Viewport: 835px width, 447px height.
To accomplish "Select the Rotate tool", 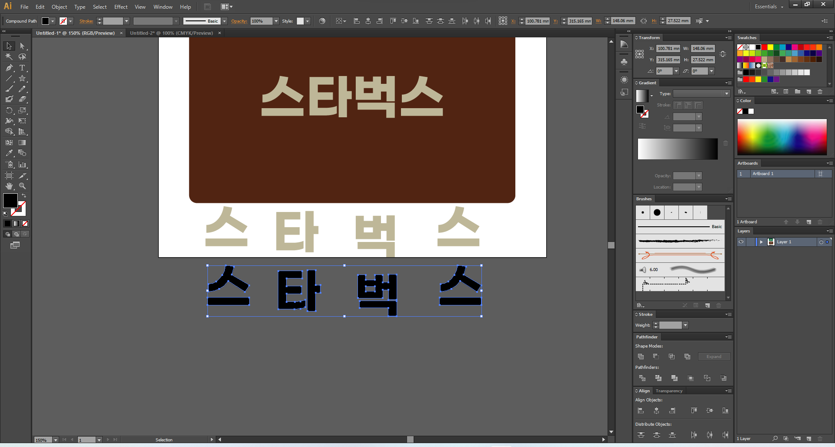I will tap(9, 110).
